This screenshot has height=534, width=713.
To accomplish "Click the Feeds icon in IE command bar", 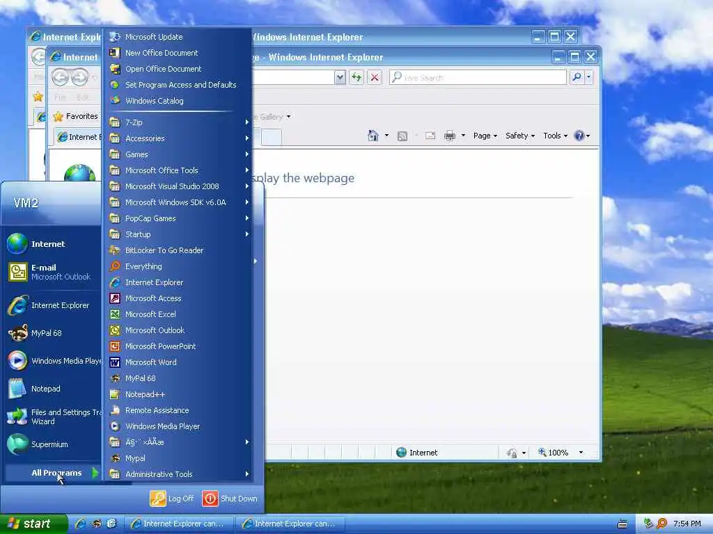I will [x=402, y=136].
